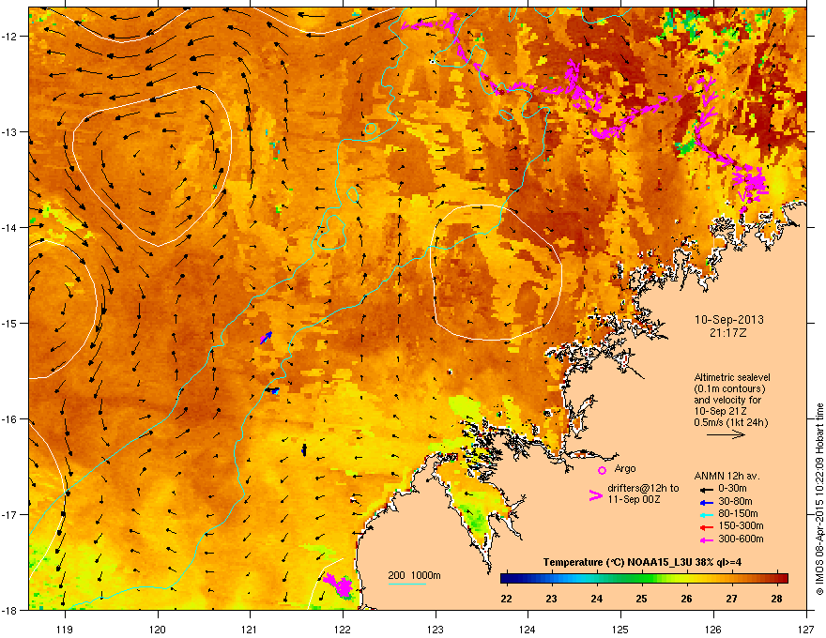Viewport: 826px width, 638px height.
Task: Click the blue 30-80m legend arrow
Action: [706, 502]
